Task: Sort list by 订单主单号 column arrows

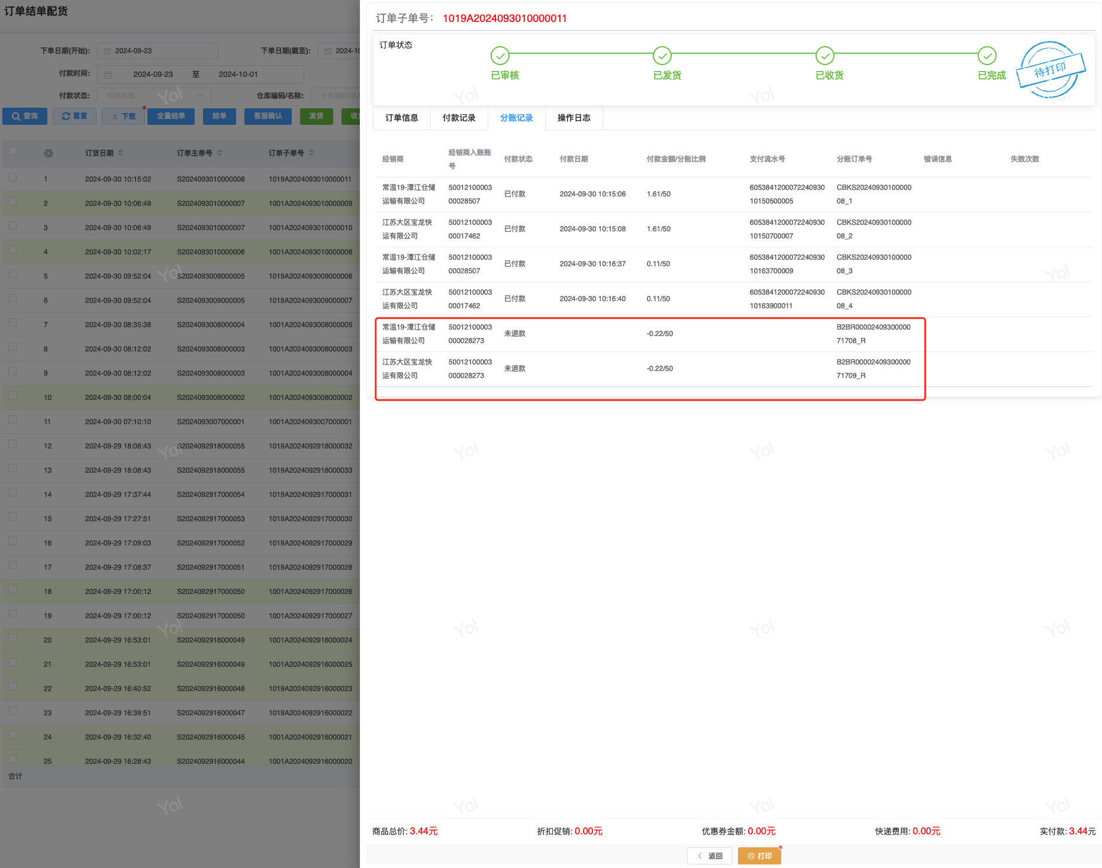Action: coord(220,153)
